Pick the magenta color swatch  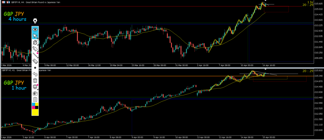tap(34, 108)
